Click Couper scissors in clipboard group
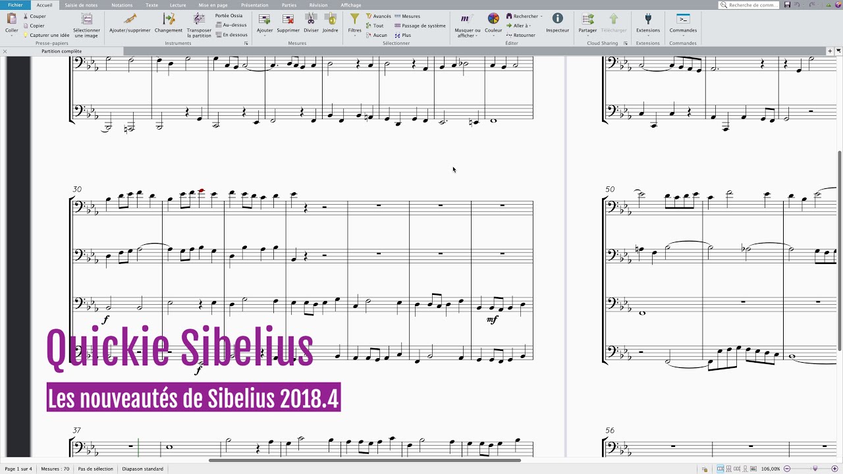Image resolution: width=843 pixels, height=474 pixels. pos(34,16)
